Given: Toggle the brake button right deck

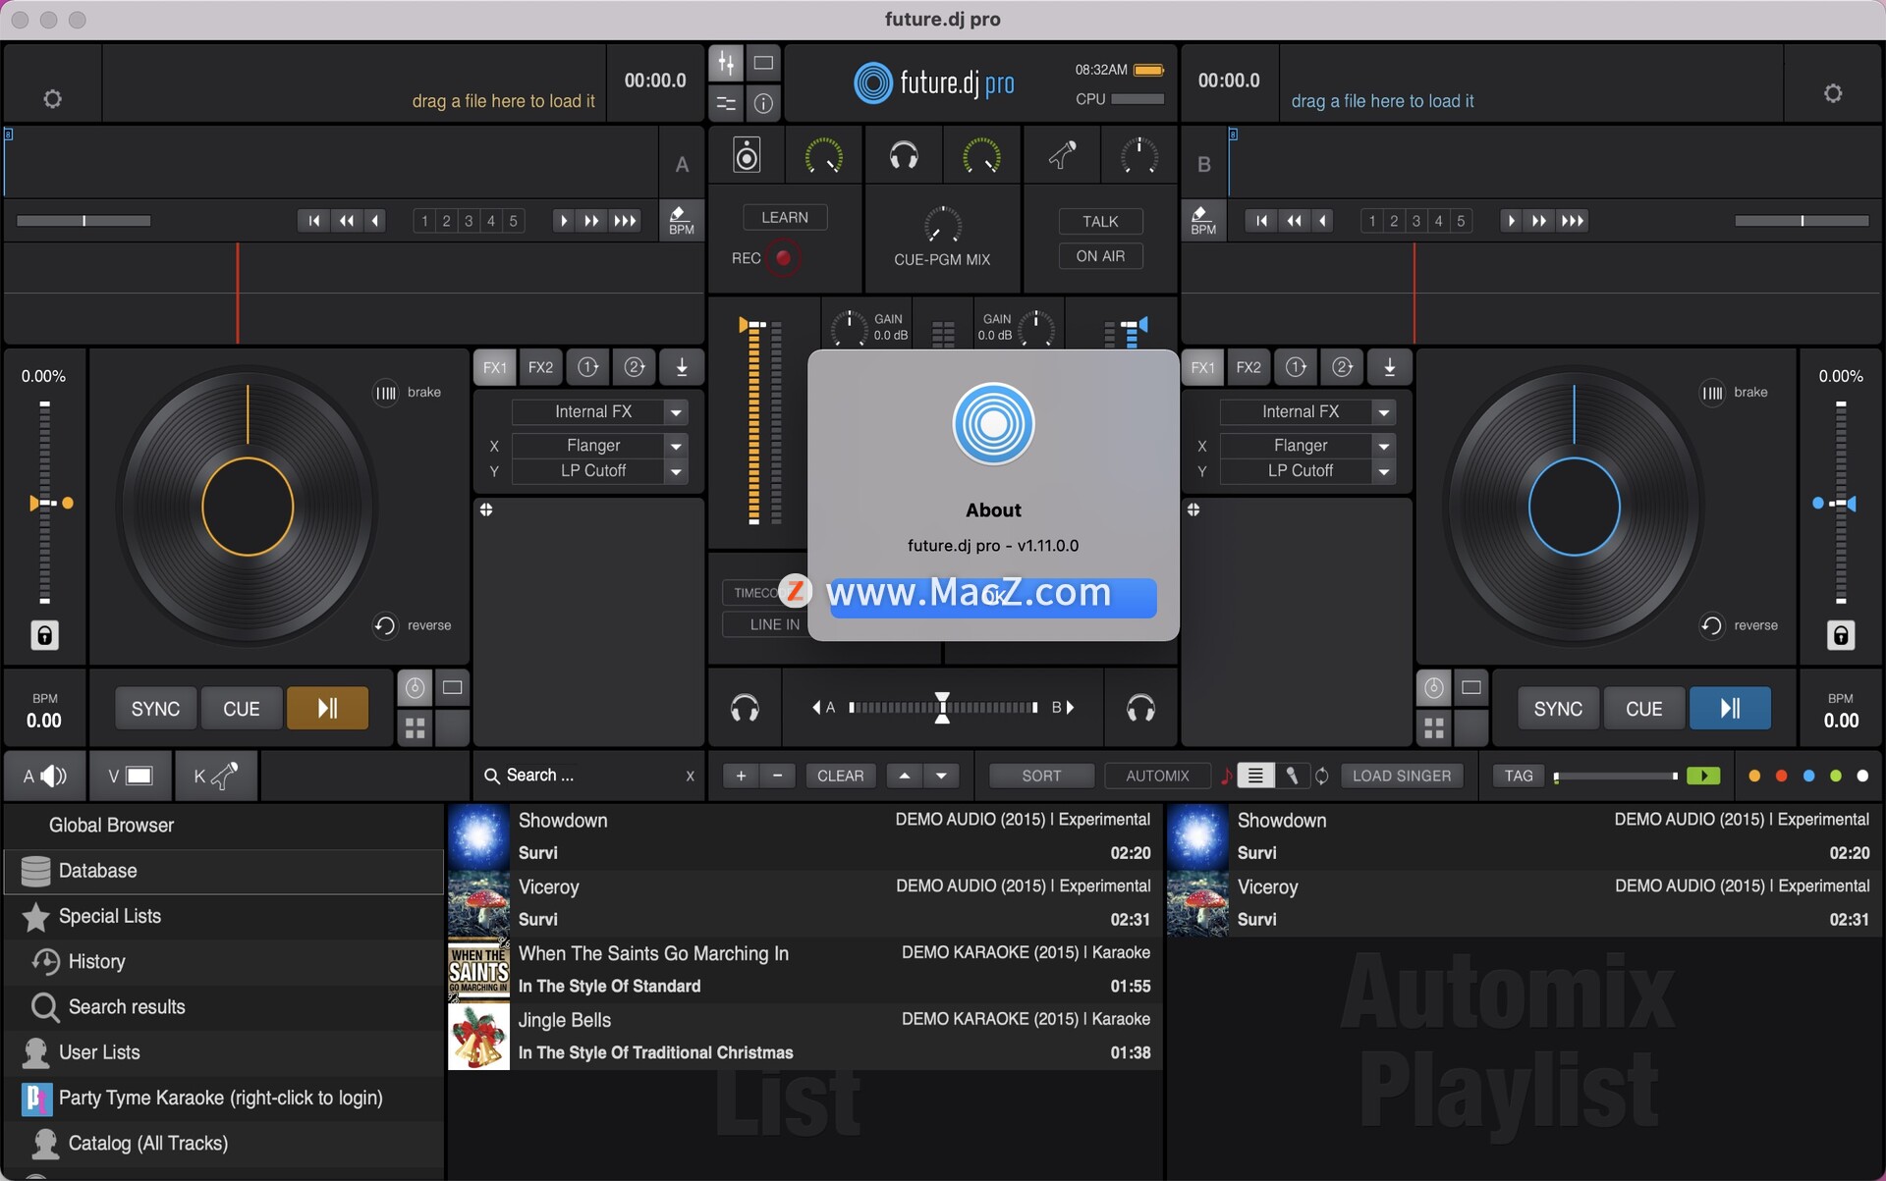Looking at the screenshot, I should point(1709,391).
